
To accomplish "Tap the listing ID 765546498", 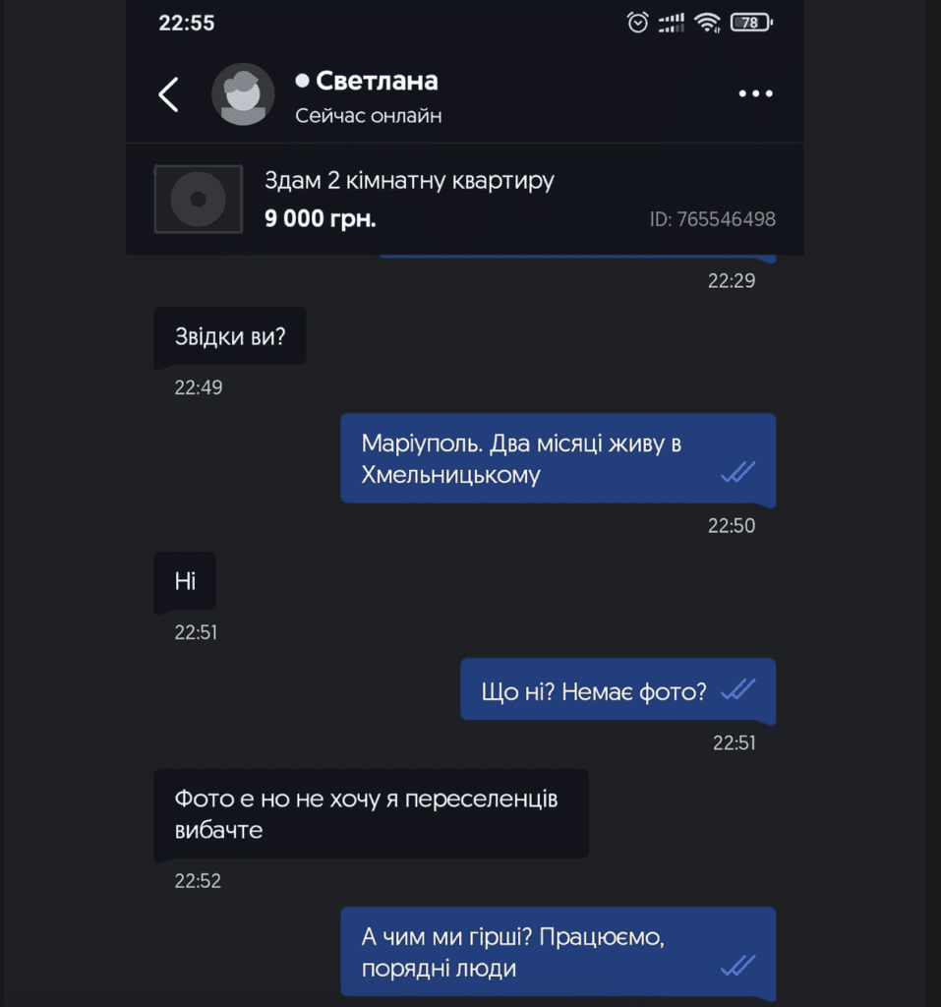I will [712, 219].
